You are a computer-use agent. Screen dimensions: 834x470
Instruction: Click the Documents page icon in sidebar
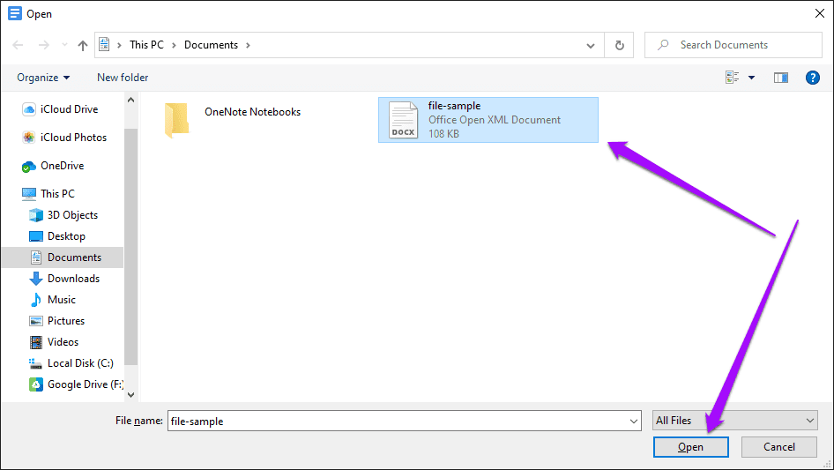[36, 257]
